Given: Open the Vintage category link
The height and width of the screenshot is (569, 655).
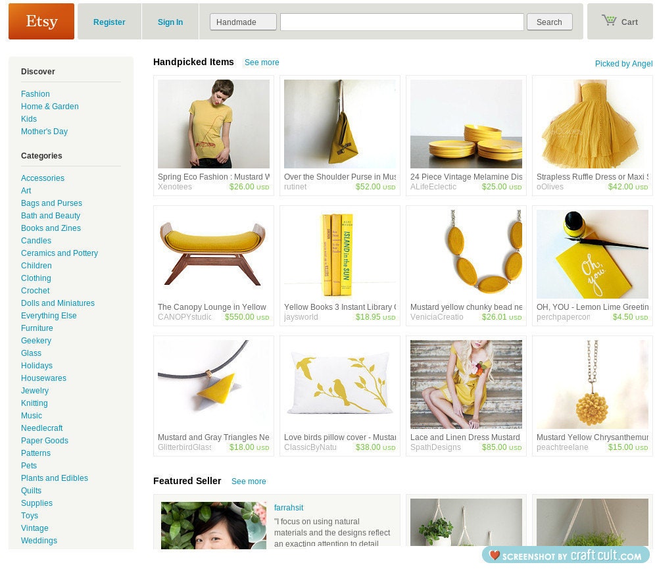Looking at the screenshot, I should tap(35, 528).
